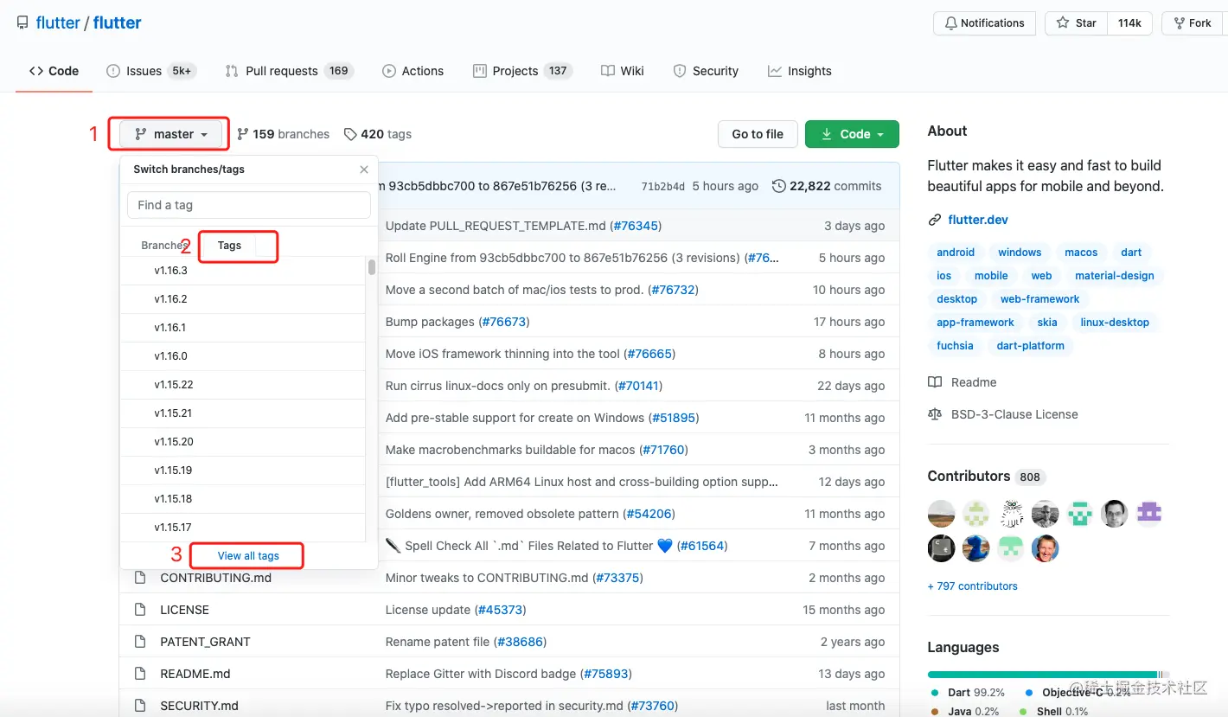
Task: Fork the flutter repository
Action: (x=1193, y=23)
